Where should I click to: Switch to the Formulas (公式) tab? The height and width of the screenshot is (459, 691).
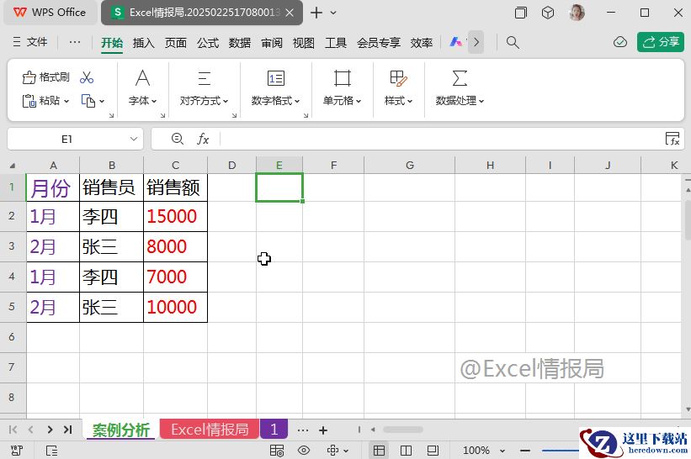(x=208, y=43)
